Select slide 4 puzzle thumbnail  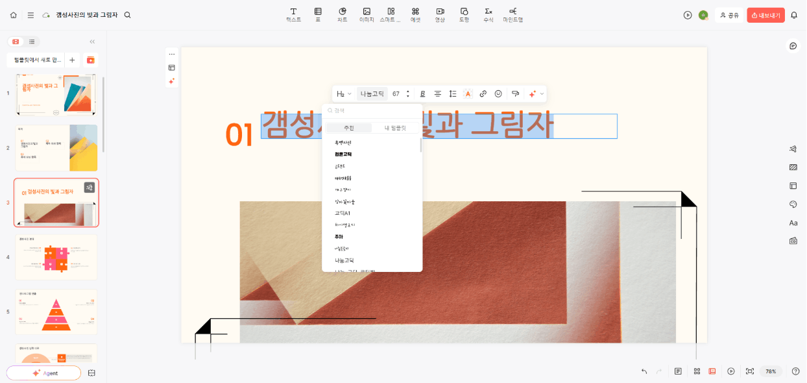pos(56,257)
